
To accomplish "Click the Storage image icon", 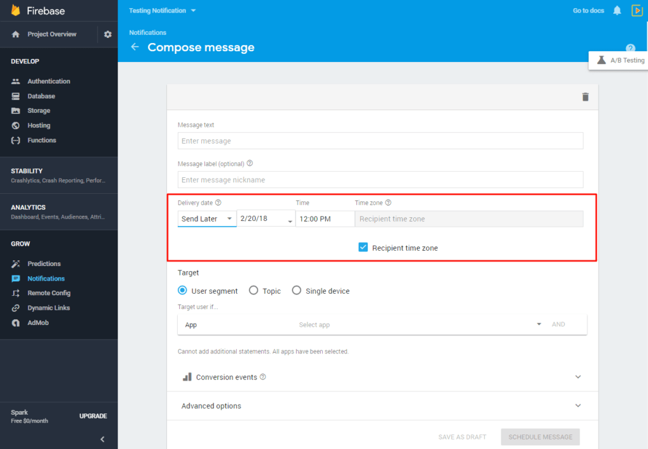I will 16,111.
